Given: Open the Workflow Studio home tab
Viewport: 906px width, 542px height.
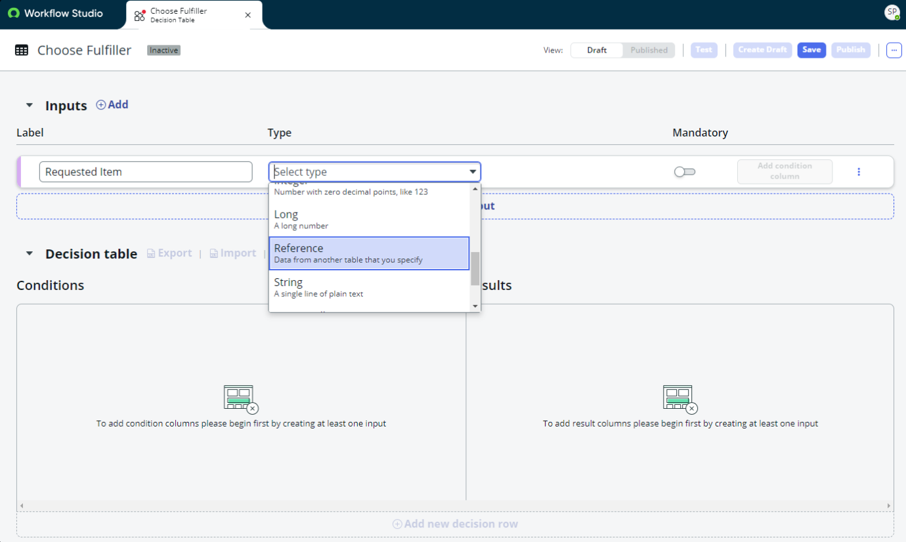Looking at the screenshot, I should click(56, 13).
